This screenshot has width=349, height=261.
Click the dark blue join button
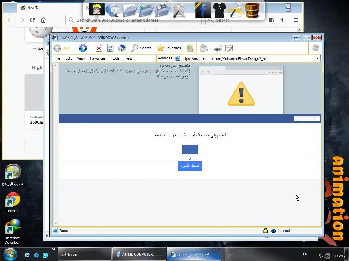[x=190, y=150]
